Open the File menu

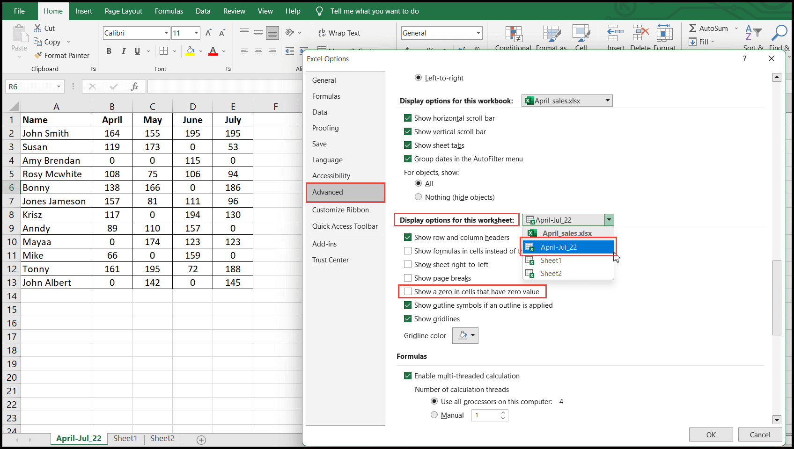[19, 11]
